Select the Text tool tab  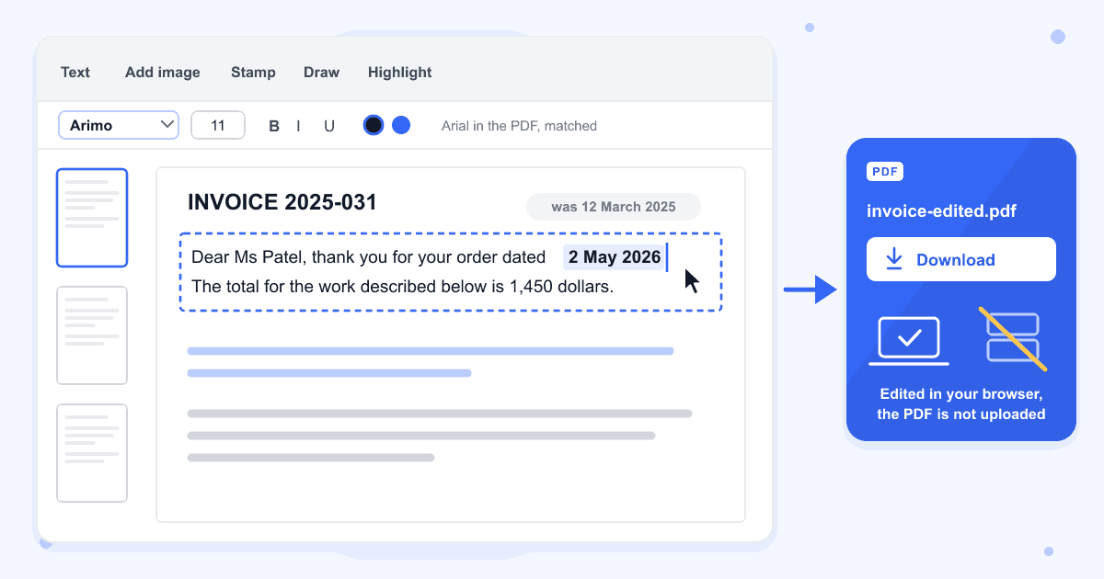(x=75, y=73)
